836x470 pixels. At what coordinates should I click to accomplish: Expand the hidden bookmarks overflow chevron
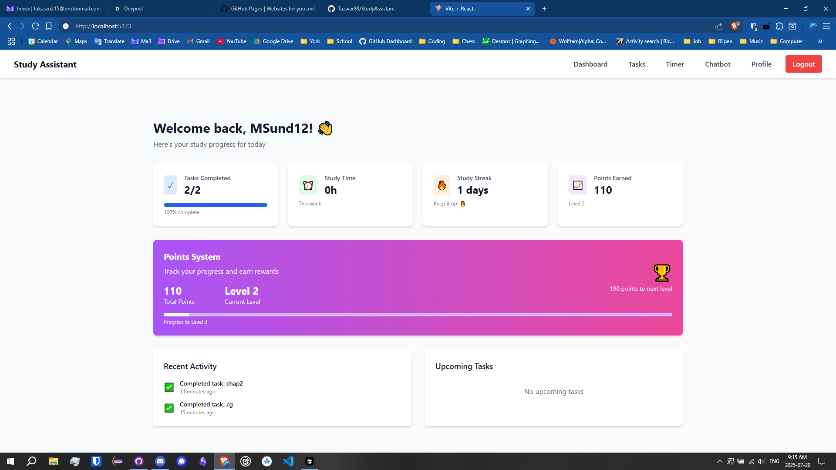coord(820,41)
